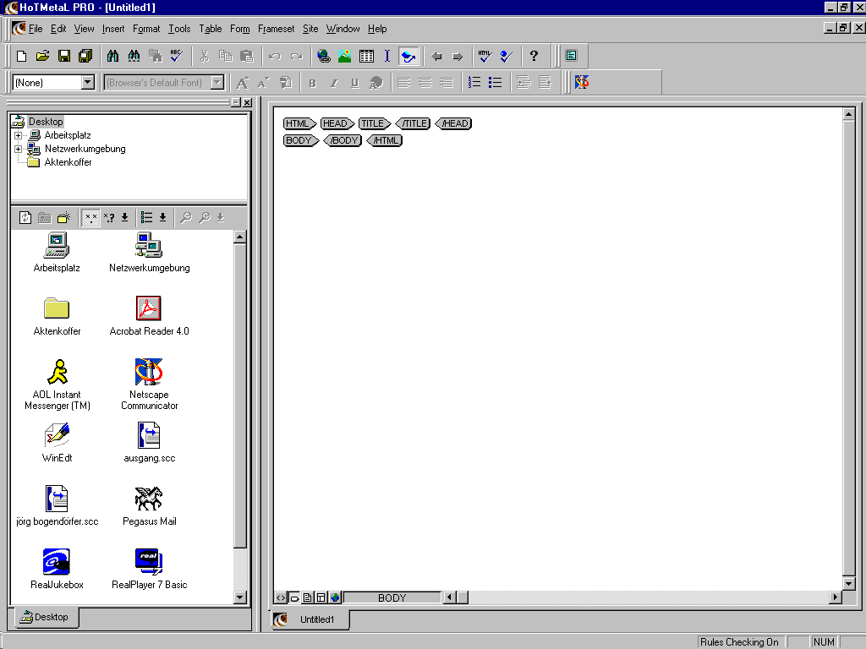Insert a table with the grid icon
Viewport: 866px width, 649px height.
click(366, 56)
